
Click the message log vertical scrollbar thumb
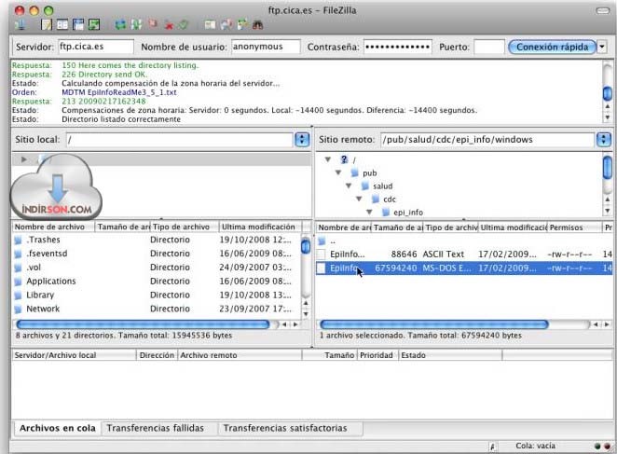607,93
